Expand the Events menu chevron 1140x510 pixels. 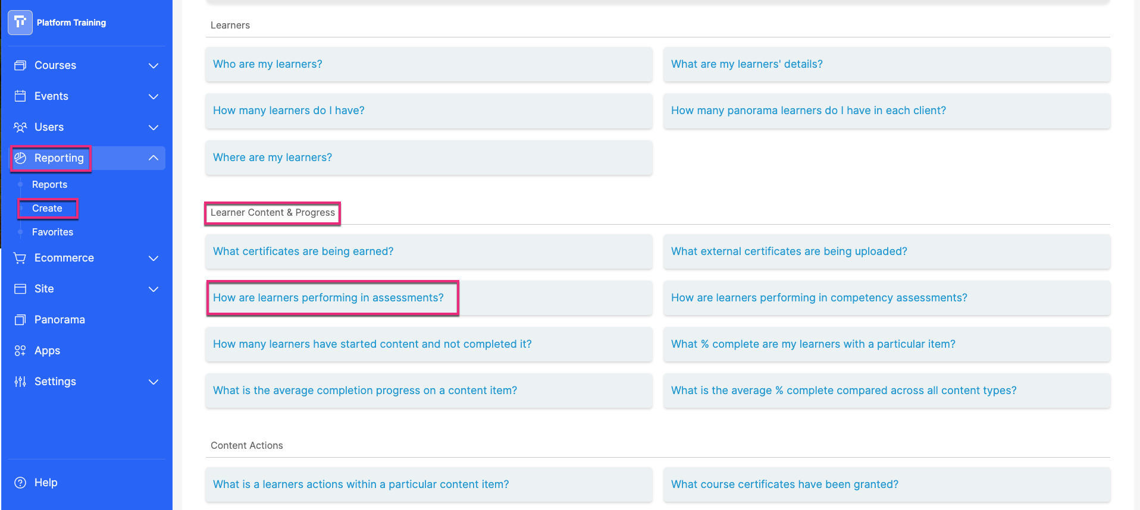point(154,96)
